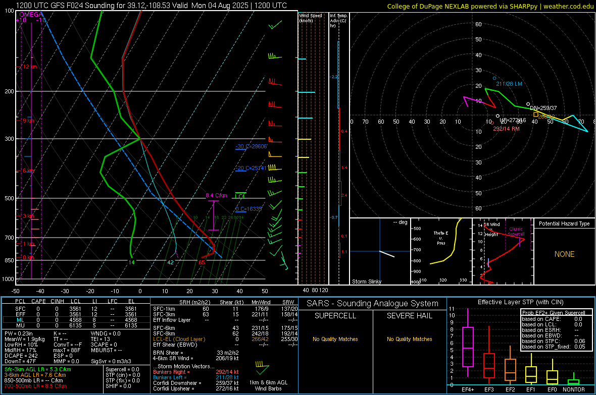Click the OMEGA label
The height and width of the screenshot is (395, 596).
[31, 15]
